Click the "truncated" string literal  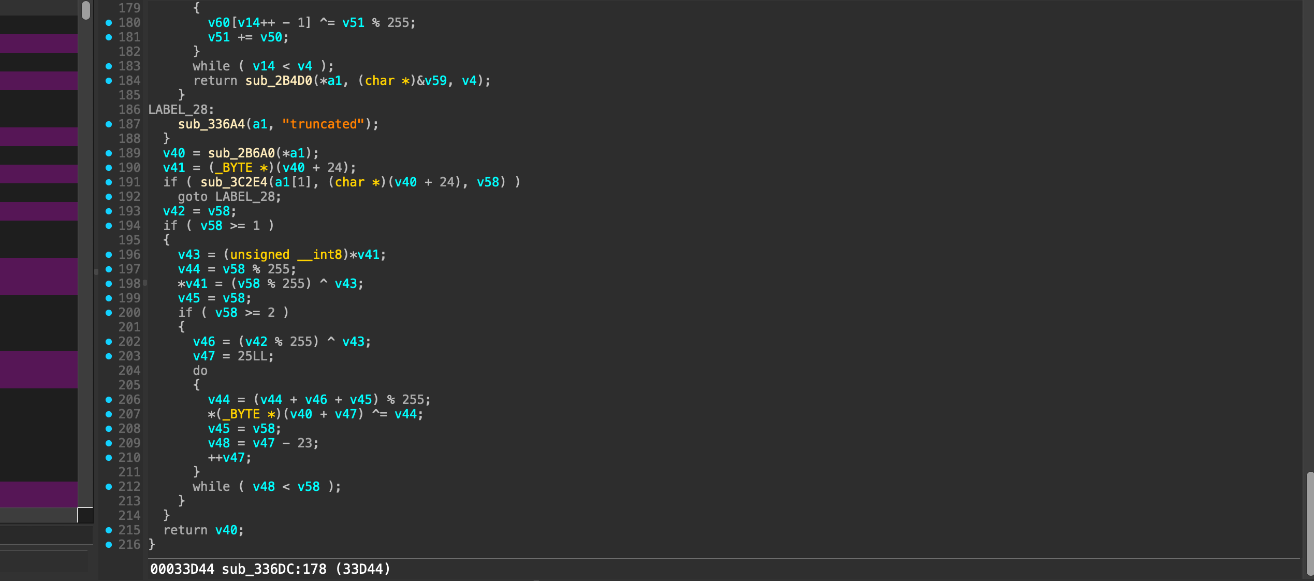point(323,124)
